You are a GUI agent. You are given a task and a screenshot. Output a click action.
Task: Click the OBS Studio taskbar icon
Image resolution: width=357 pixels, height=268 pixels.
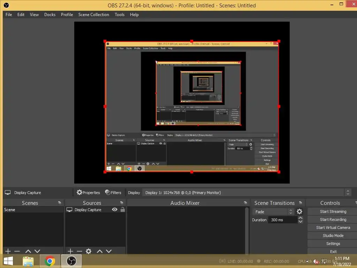click(x=71, y=261)
